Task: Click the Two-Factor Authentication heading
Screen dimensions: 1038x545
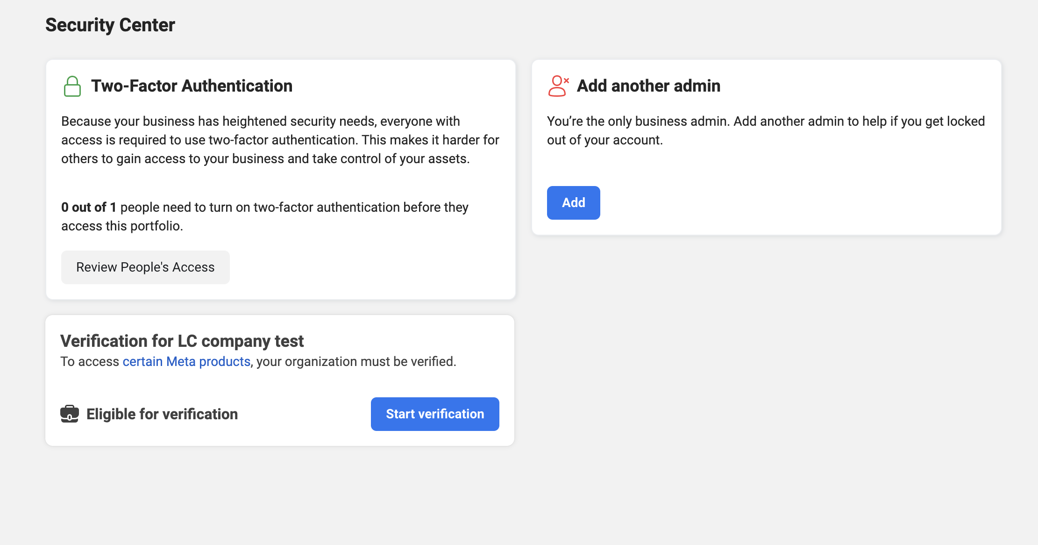Action: (x=192, y=86)
